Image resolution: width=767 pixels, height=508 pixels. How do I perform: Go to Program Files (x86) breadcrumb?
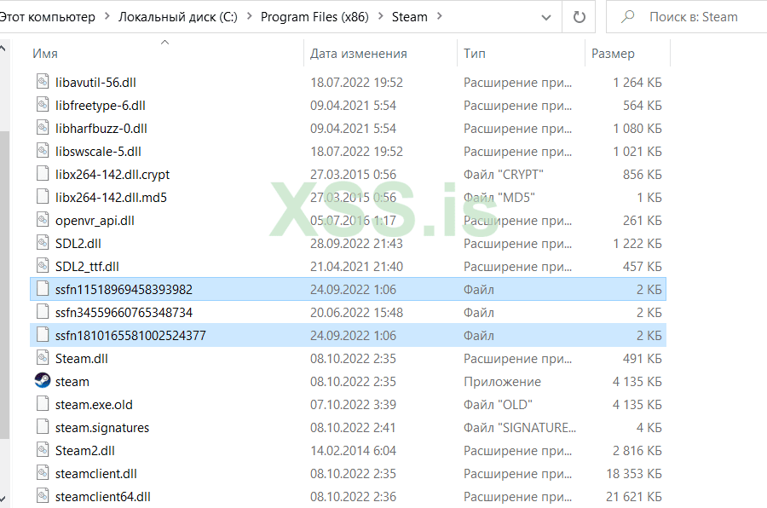coord(314,17)
